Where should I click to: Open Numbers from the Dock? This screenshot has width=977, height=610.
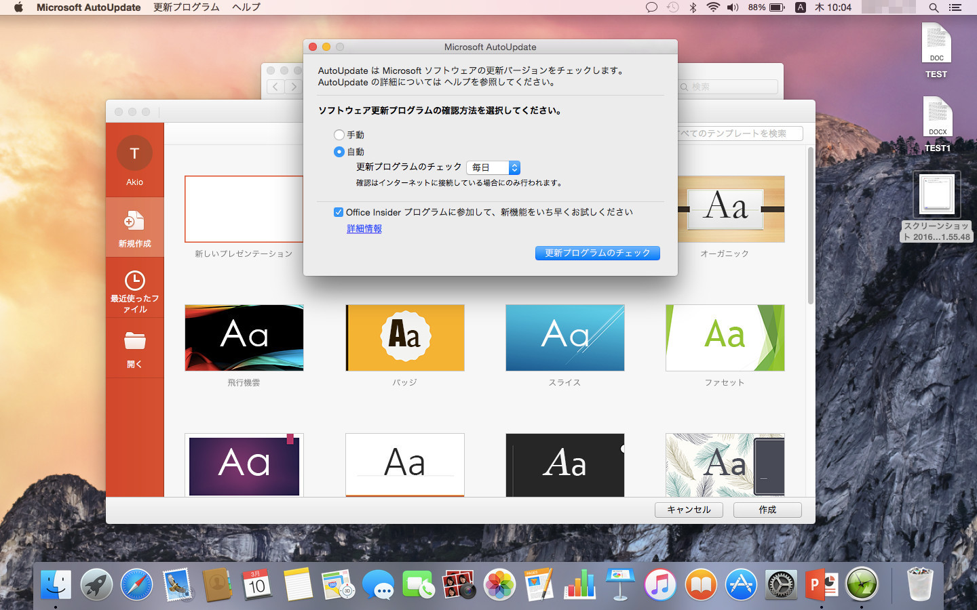click(579, 584)
